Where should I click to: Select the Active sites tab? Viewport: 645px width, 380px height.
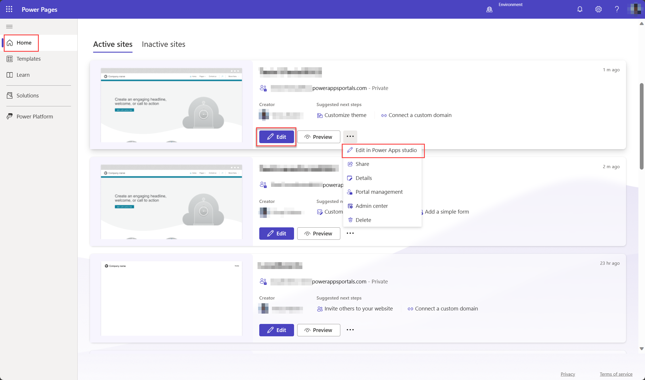(113, 44)
